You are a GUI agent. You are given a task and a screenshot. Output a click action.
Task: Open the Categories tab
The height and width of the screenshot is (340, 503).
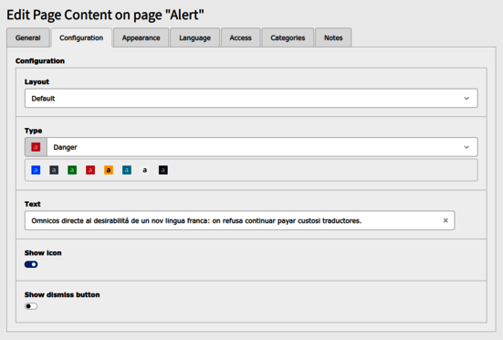[x=288, y=37]
